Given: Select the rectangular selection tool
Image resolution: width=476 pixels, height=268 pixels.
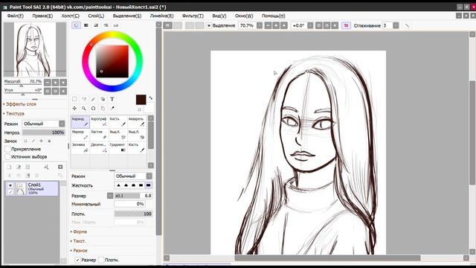Looking at the screenshot, I should pos(74,99).
